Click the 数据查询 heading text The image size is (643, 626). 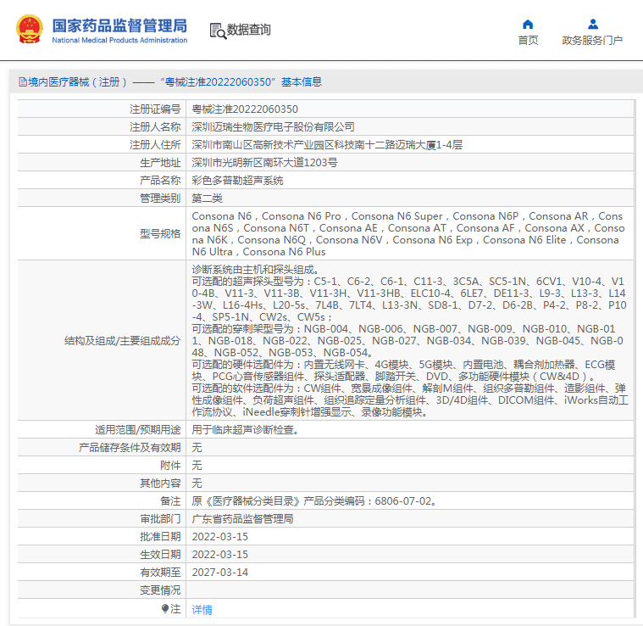point(248,30)
